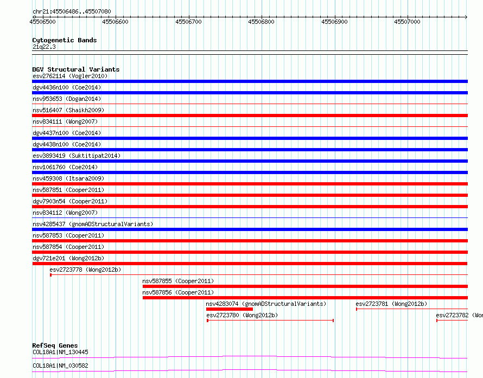
Task: Select the esv2723778 (Wong2012b) variant label
Action: pyautogui.click(x=85, y=270)
